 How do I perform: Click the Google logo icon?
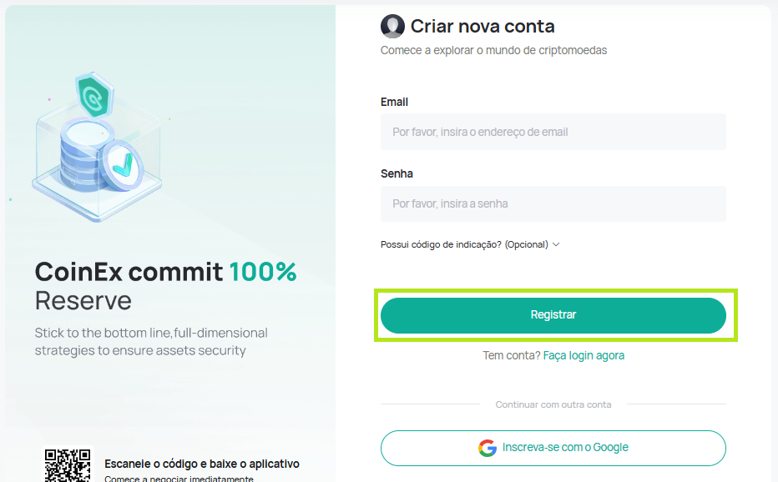pos(488,448)
